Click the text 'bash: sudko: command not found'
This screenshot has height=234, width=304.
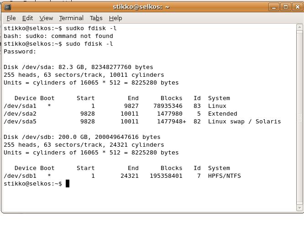pos(58,36)
